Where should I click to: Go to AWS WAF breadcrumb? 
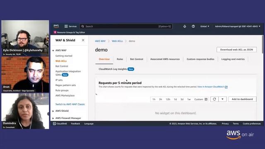click(100, 41)
